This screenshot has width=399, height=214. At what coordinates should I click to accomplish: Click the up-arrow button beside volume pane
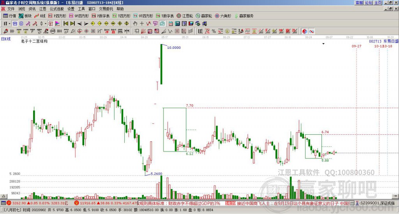[x=4, y=196]
